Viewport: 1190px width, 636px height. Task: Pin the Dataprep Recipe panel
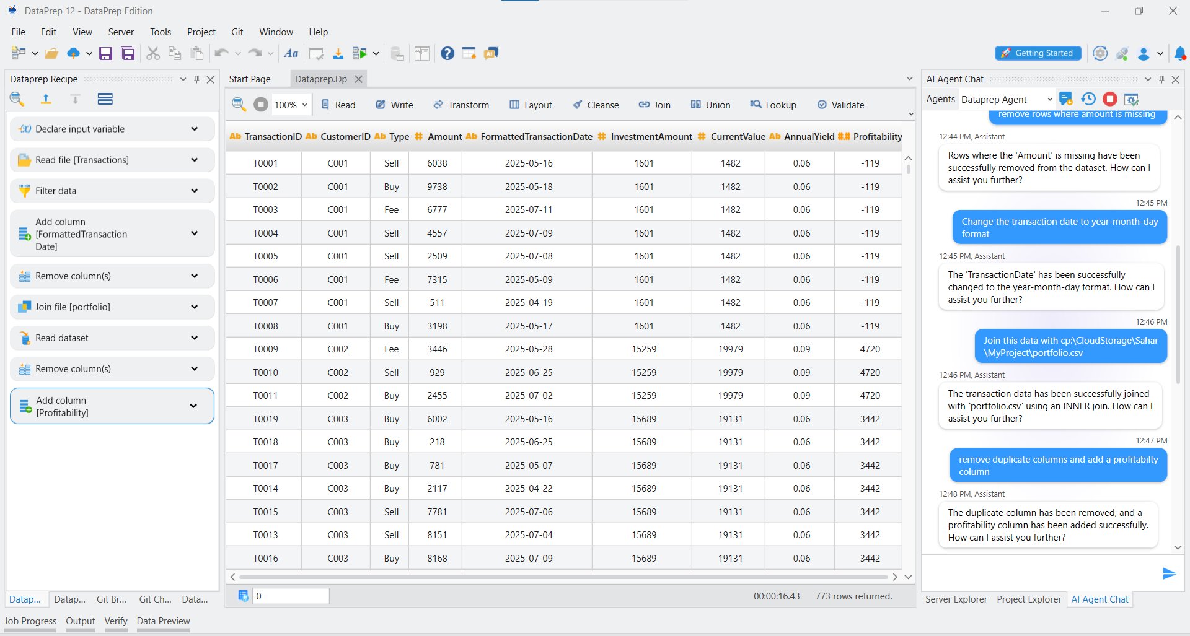point(196,79)
